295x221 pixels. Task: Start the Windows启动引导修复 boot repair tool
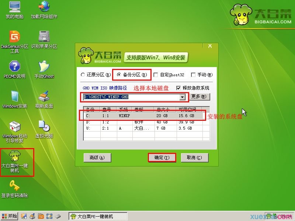click(x=13, y=127)
